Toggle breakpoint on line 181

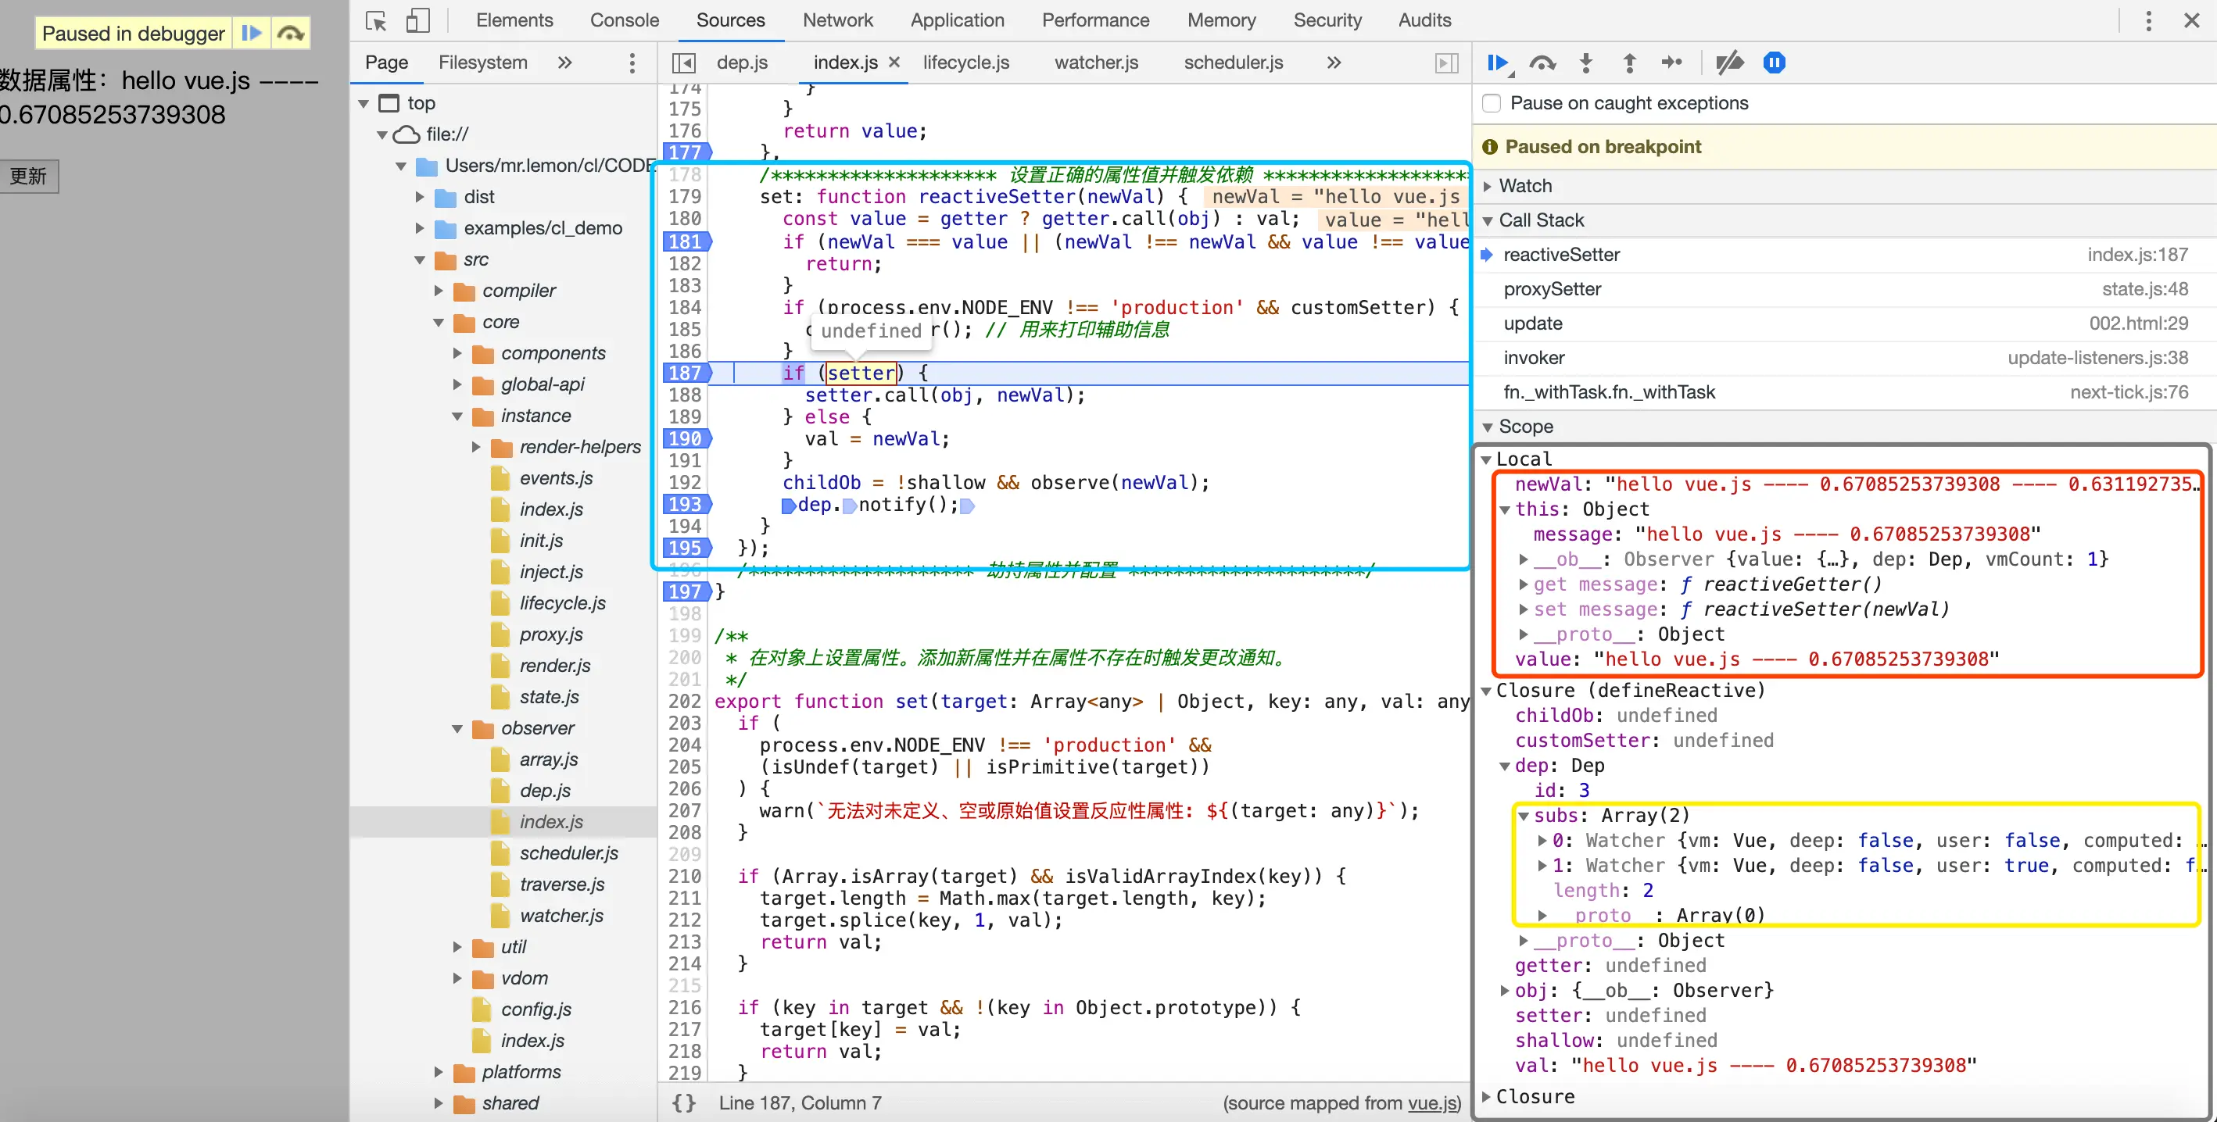(685, 241)
